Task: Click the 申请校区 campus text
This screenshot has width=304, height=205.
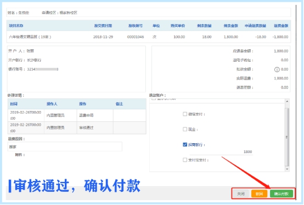Action: tap(59, 13)
